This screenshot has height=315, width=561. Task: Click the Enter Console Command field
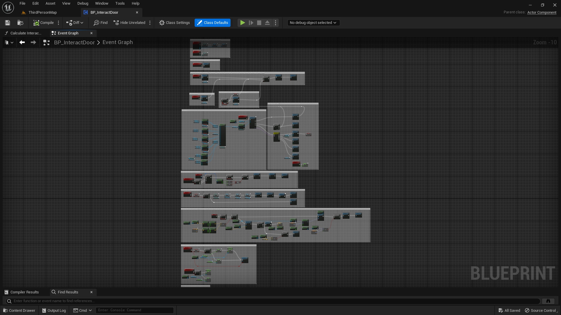[134, 310]
